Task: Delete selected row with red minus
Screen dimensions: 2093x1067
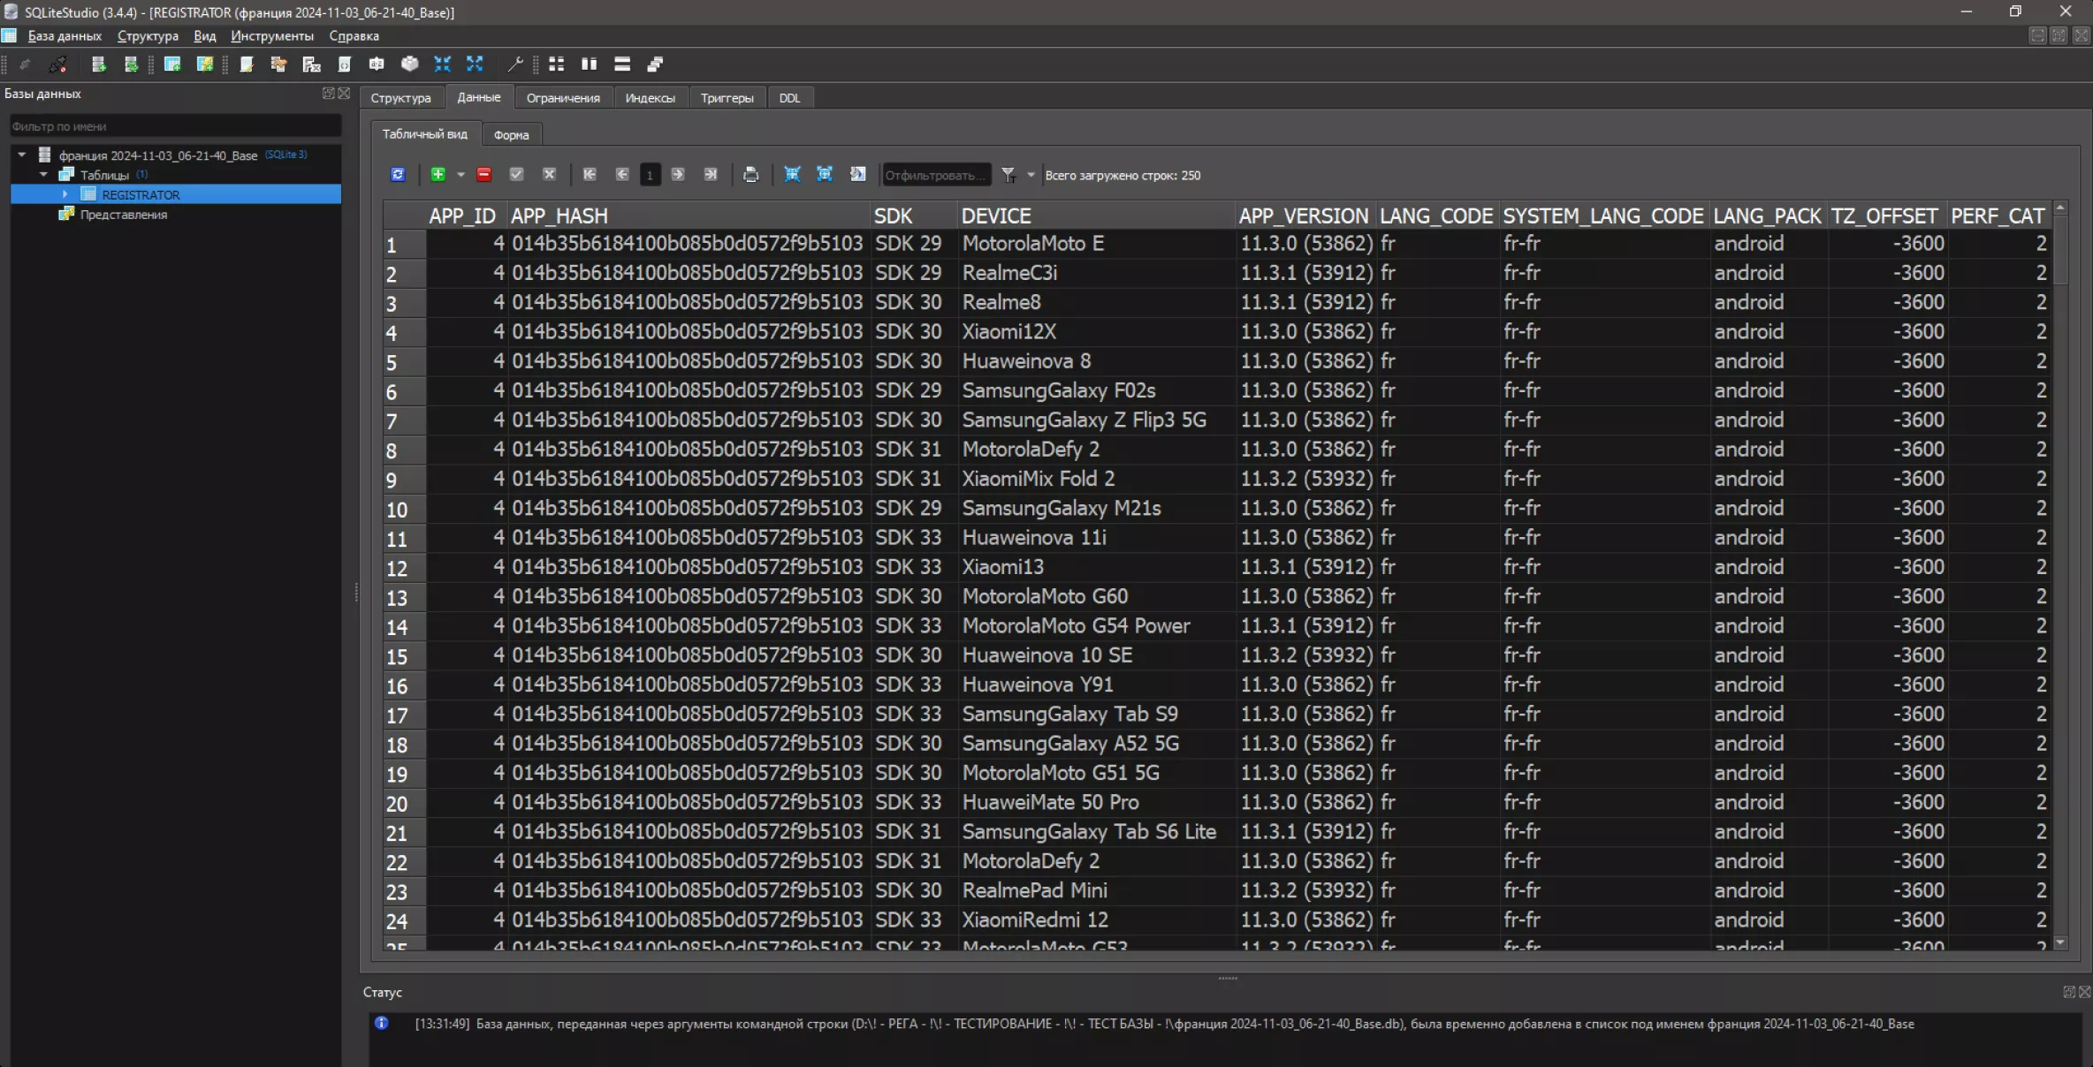Action: click(x=483, y=174)
